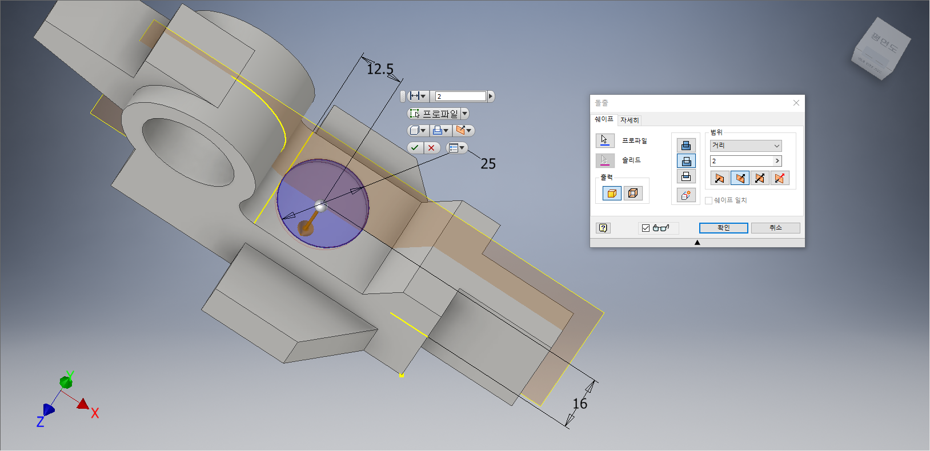
Task: Click the 취소 button
Action: (x=775, y=228)
